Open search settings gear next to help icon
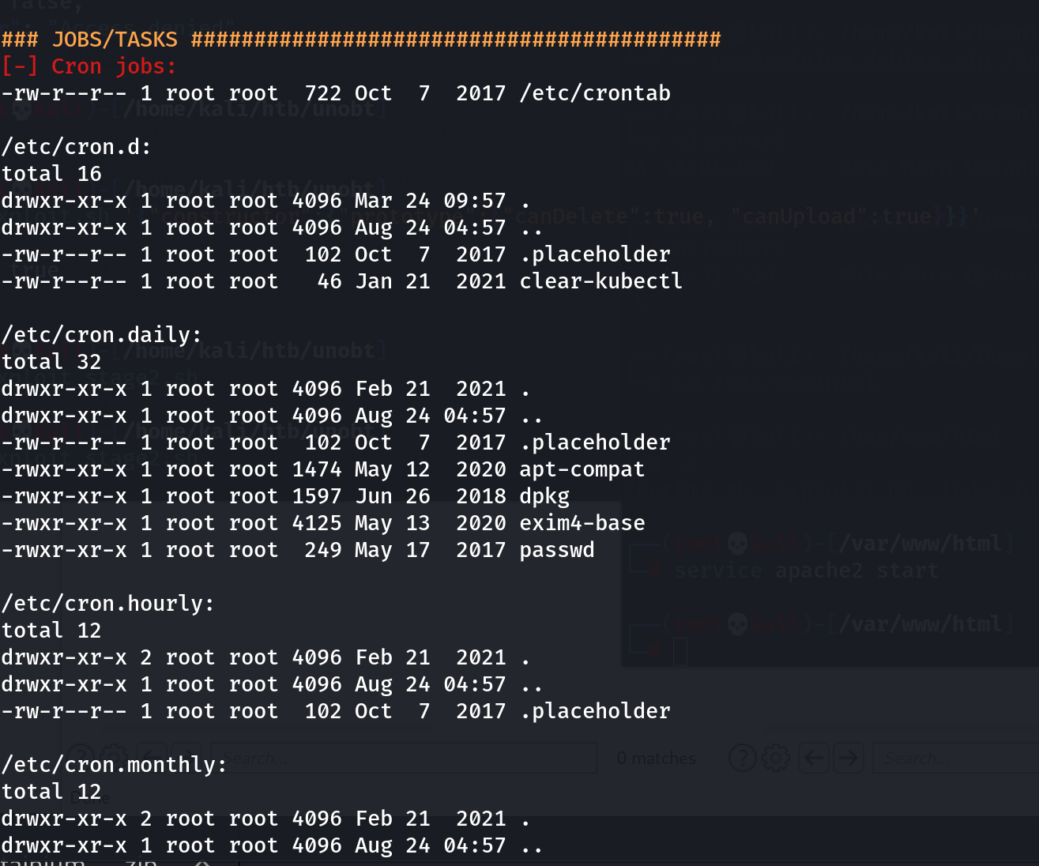Image resolution: width=1039 pixels, height=866 pixels. click(x=776, y=759)
